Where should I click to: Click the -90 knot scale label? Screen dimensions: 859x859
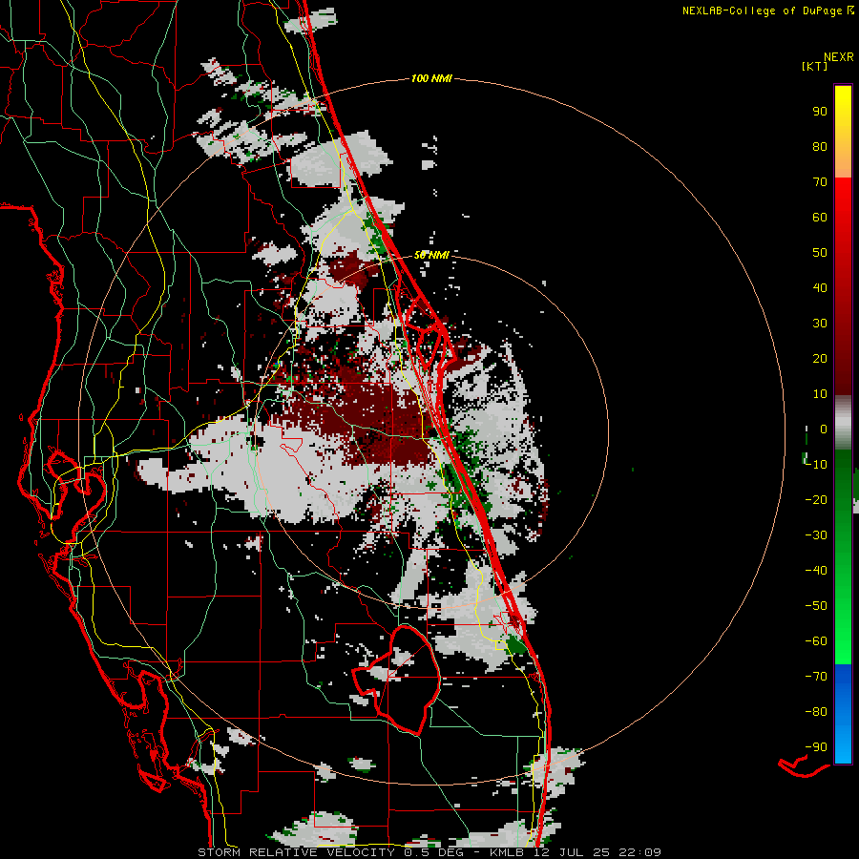(x=816, y=747)
